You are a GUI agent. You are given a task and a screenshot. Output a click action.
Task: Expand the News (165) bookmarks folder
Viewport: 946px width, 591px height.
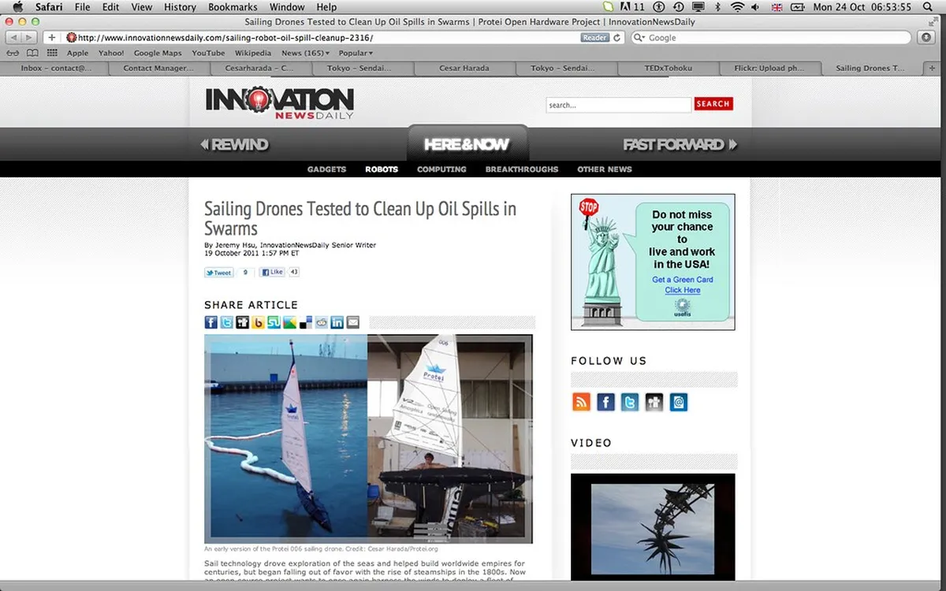pyautogui.click(x=306, y=53)
